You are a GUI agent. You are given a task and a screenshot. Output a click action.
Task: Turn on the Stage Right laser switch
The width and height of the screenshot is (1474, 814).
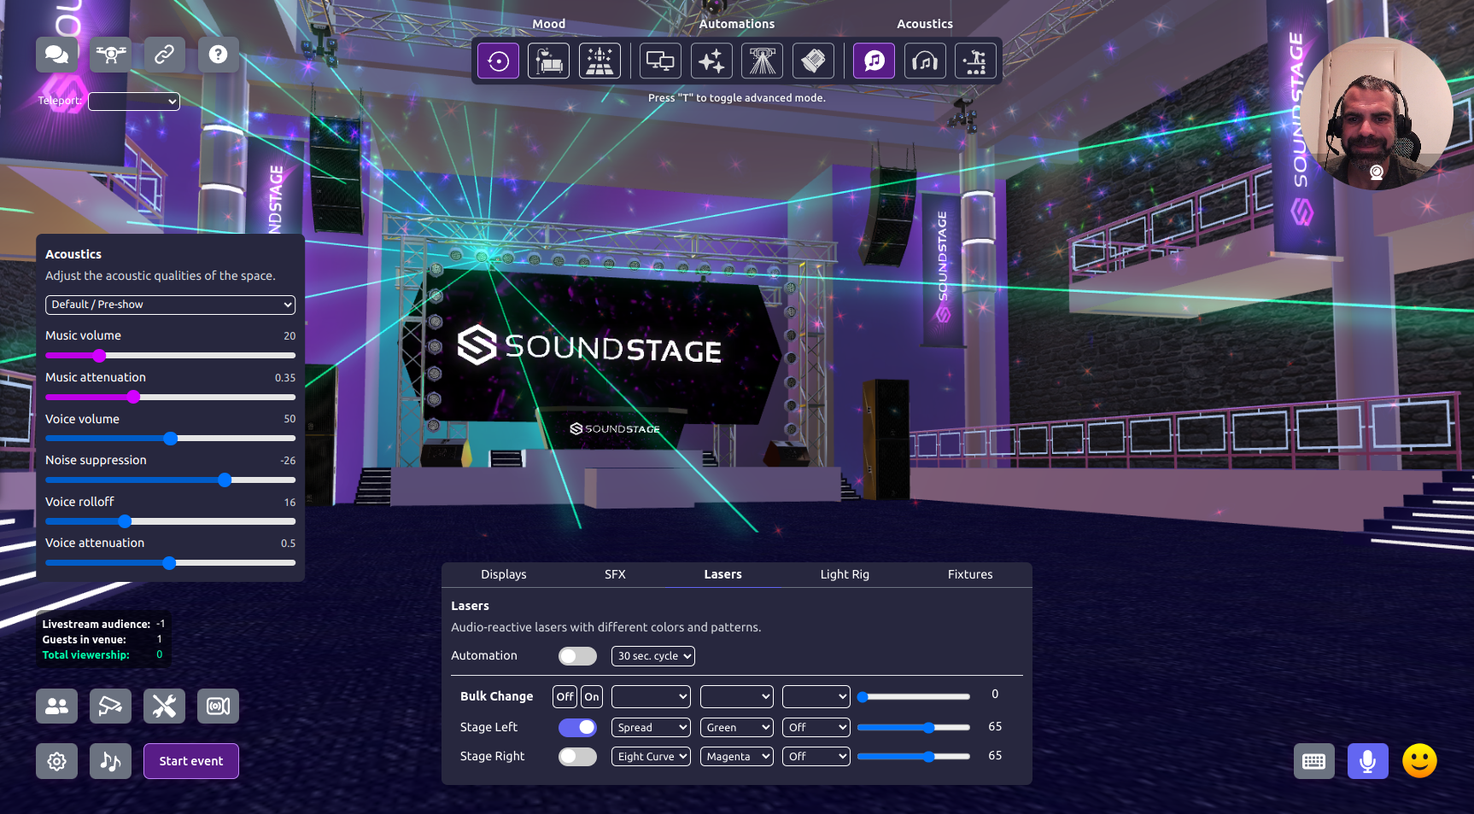(x=577, y=757)
